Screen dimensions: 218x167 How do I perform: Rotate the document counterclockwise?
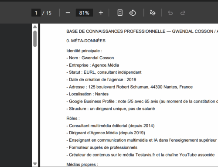[133, 13]
